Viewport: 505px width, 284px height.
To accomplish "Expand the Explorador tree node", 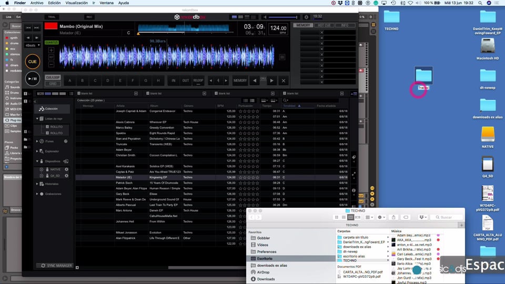I will [37, 151].
